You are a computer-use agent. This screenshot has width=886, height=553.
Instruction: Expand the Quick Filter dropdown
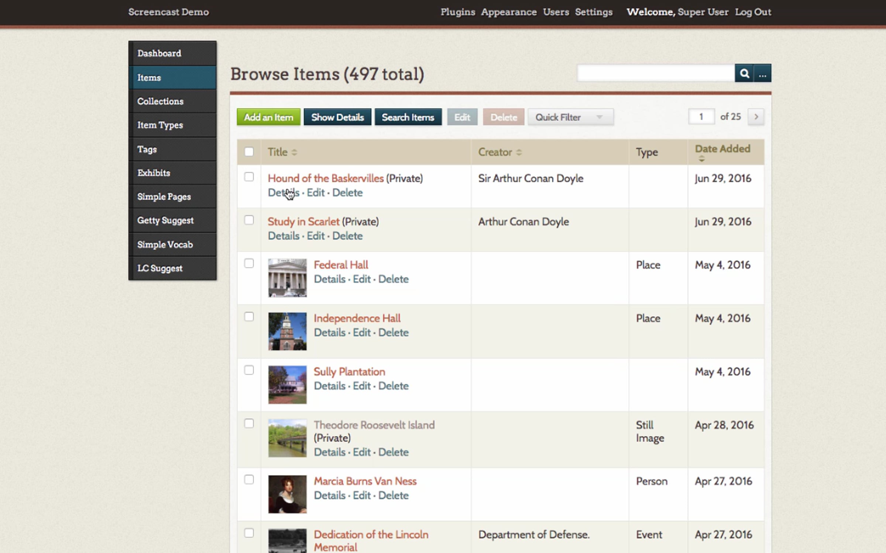point(570,117)
